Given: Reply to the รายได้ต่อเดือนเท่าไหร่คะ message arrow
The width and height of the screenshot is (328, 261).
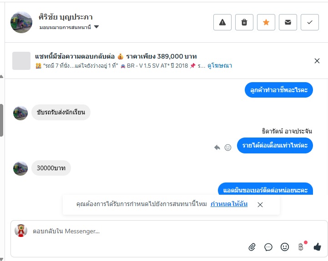Looking at the screenshot, I should [x=217, y=148].
